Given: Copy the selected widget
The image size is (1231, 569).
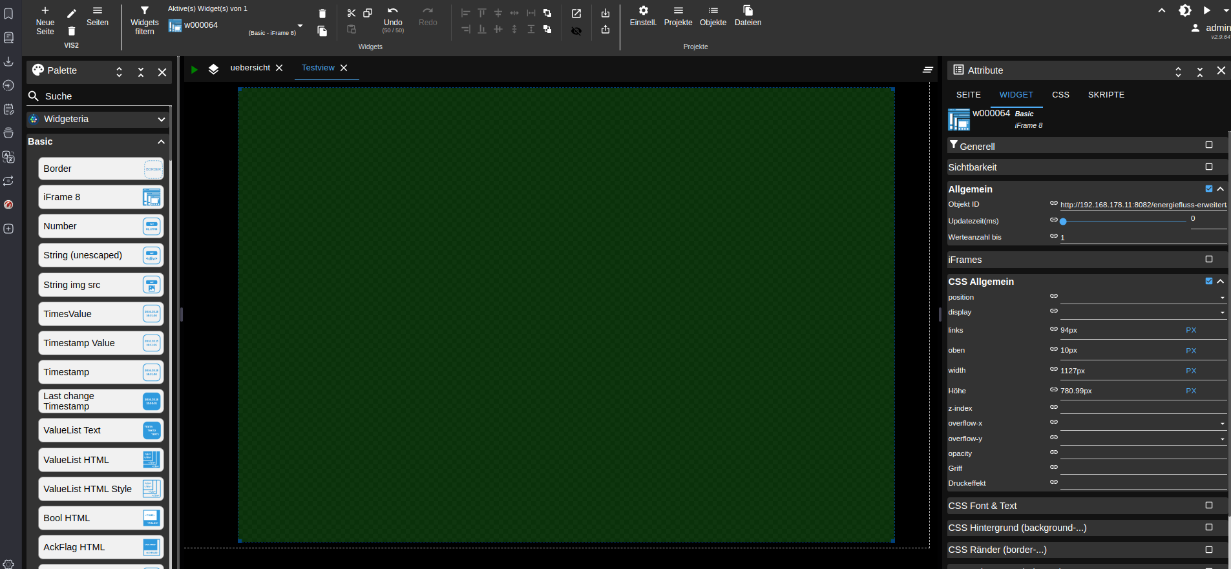Looking at the screenshot, I should pos(368,13).
